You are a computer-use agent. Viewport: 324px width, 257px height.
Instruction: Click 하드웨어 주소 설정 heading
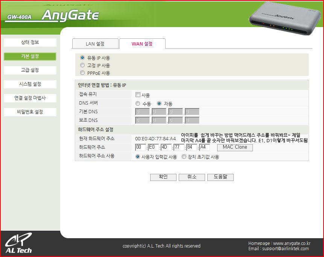pyautogui.click(x=96, y=129)
